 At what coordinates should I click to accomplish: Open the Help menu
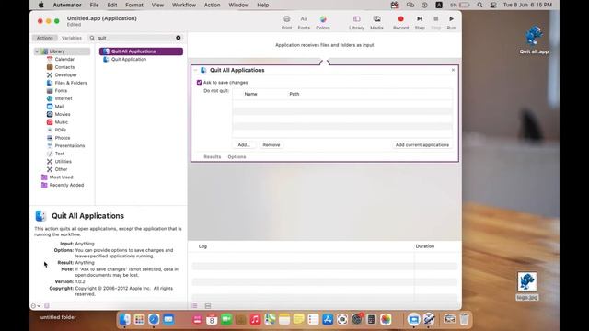coord(262,5)
